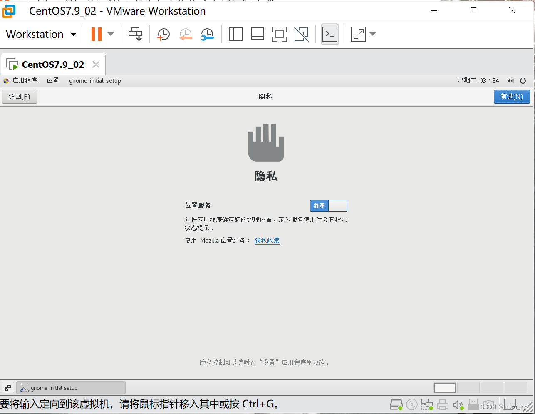Close the CentOS7.9_02 tab
This screenshot has width=535, height=414.
click(96, 65)
